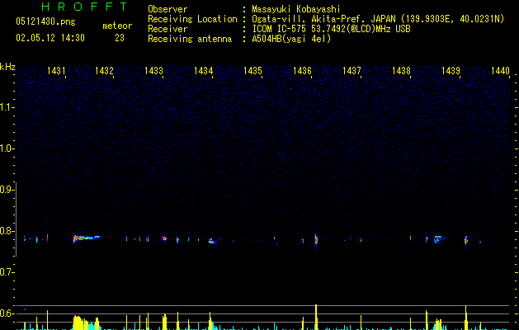Click the 1439 time axis label

coord(451,71)
